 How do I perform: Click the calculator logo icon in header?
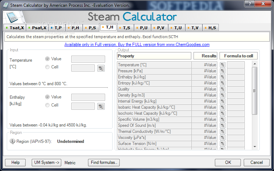[12, 17]
